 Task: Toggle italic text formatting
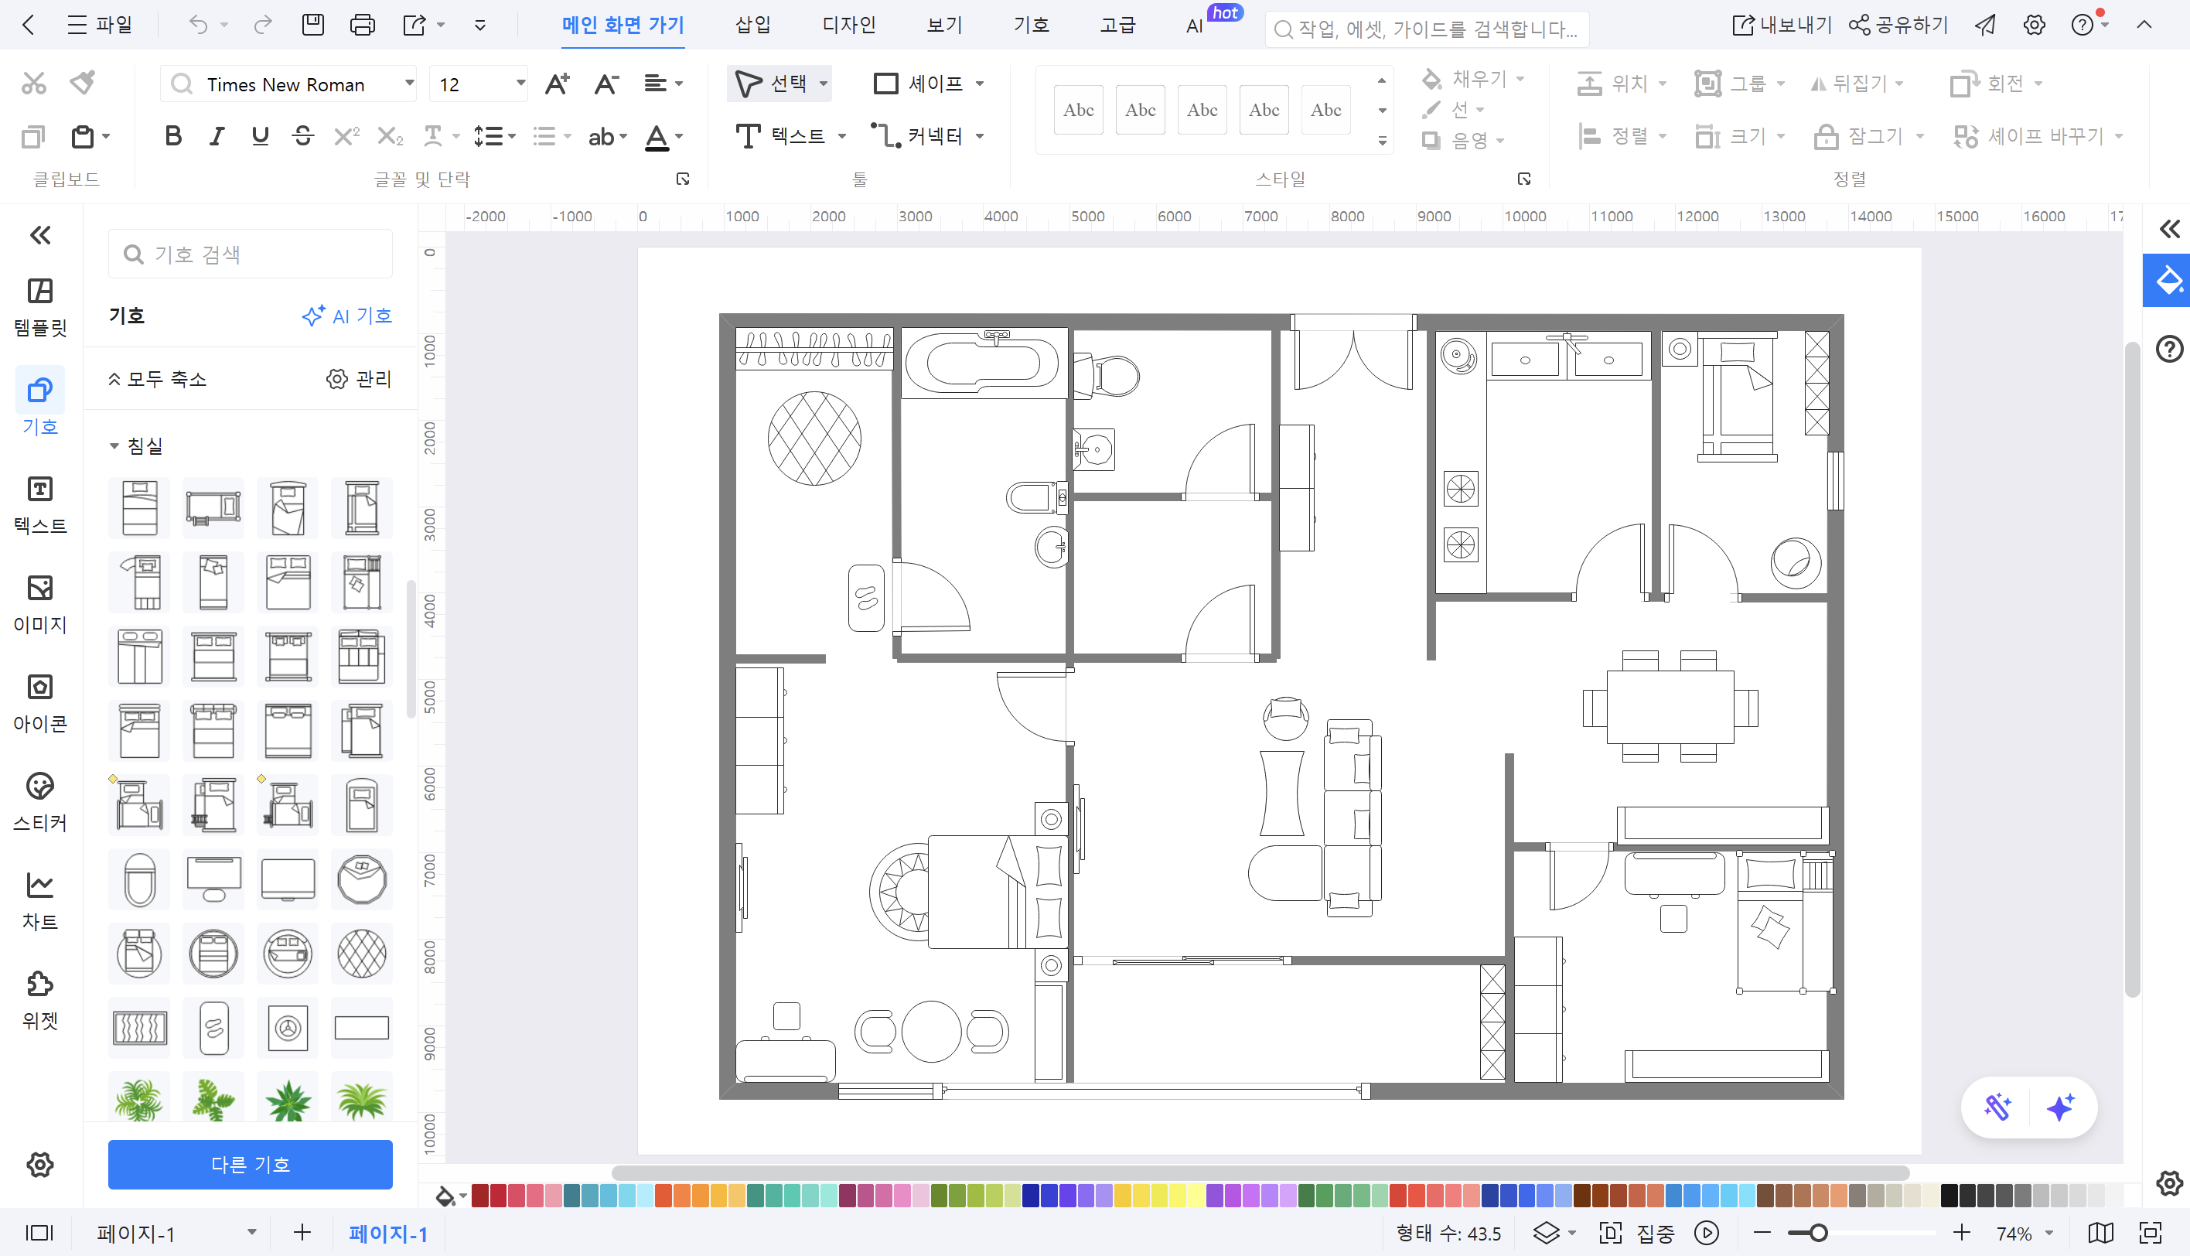pyautogui.click(x=216, y=135)
